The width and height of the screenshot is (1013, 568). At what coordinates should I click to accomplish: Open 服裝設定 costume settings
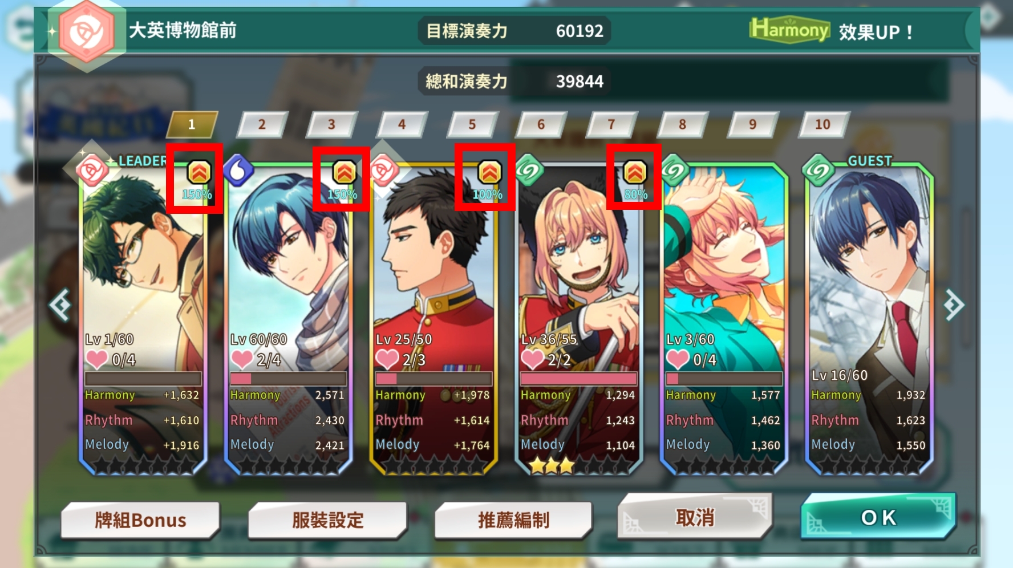pyautogui.click(x=327, y=520)
